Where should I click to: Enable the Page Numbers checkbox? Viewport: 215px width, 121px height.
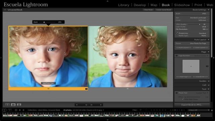pos(177,56)
